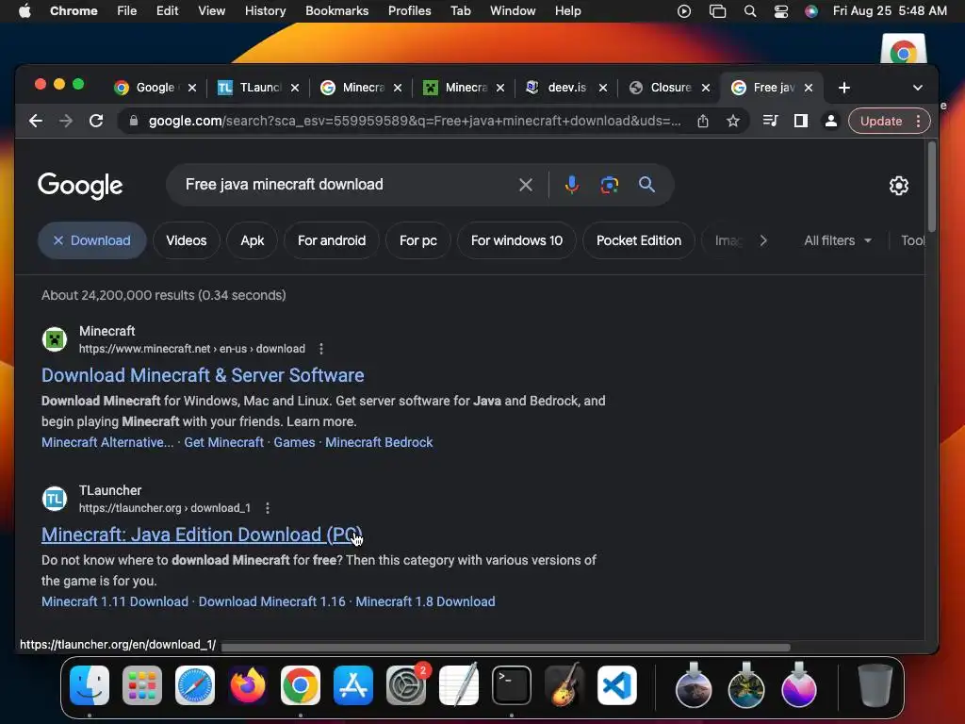Open the History menu

point(265,11)
